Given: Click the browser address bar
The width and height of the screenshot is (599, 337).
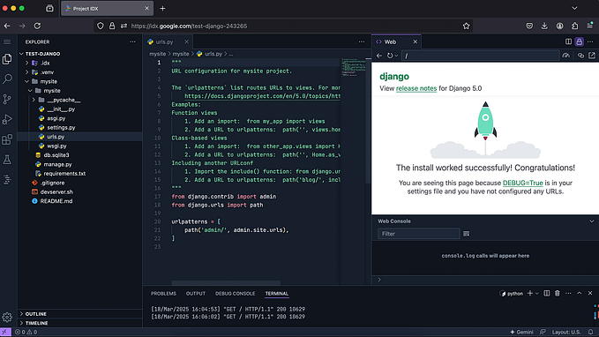Looking at the screenshot, I should (282, 26).
